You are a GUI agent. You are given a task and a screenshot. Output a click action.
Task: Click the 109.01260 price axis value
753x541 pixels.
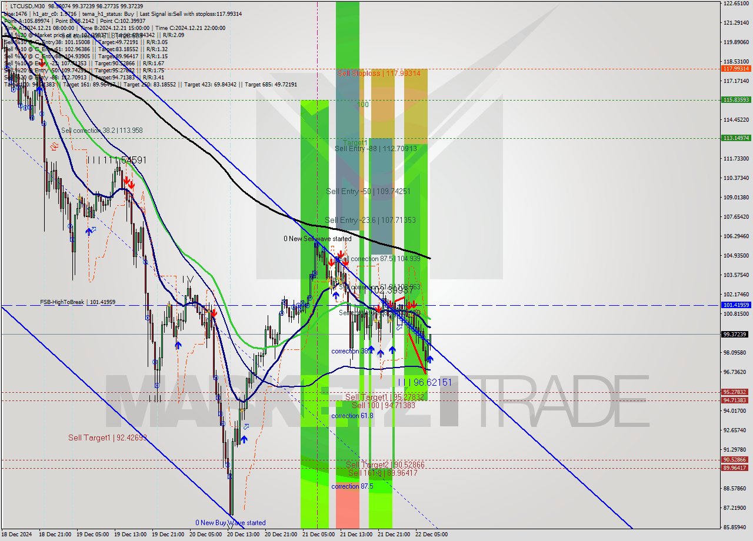coord(735,198)
